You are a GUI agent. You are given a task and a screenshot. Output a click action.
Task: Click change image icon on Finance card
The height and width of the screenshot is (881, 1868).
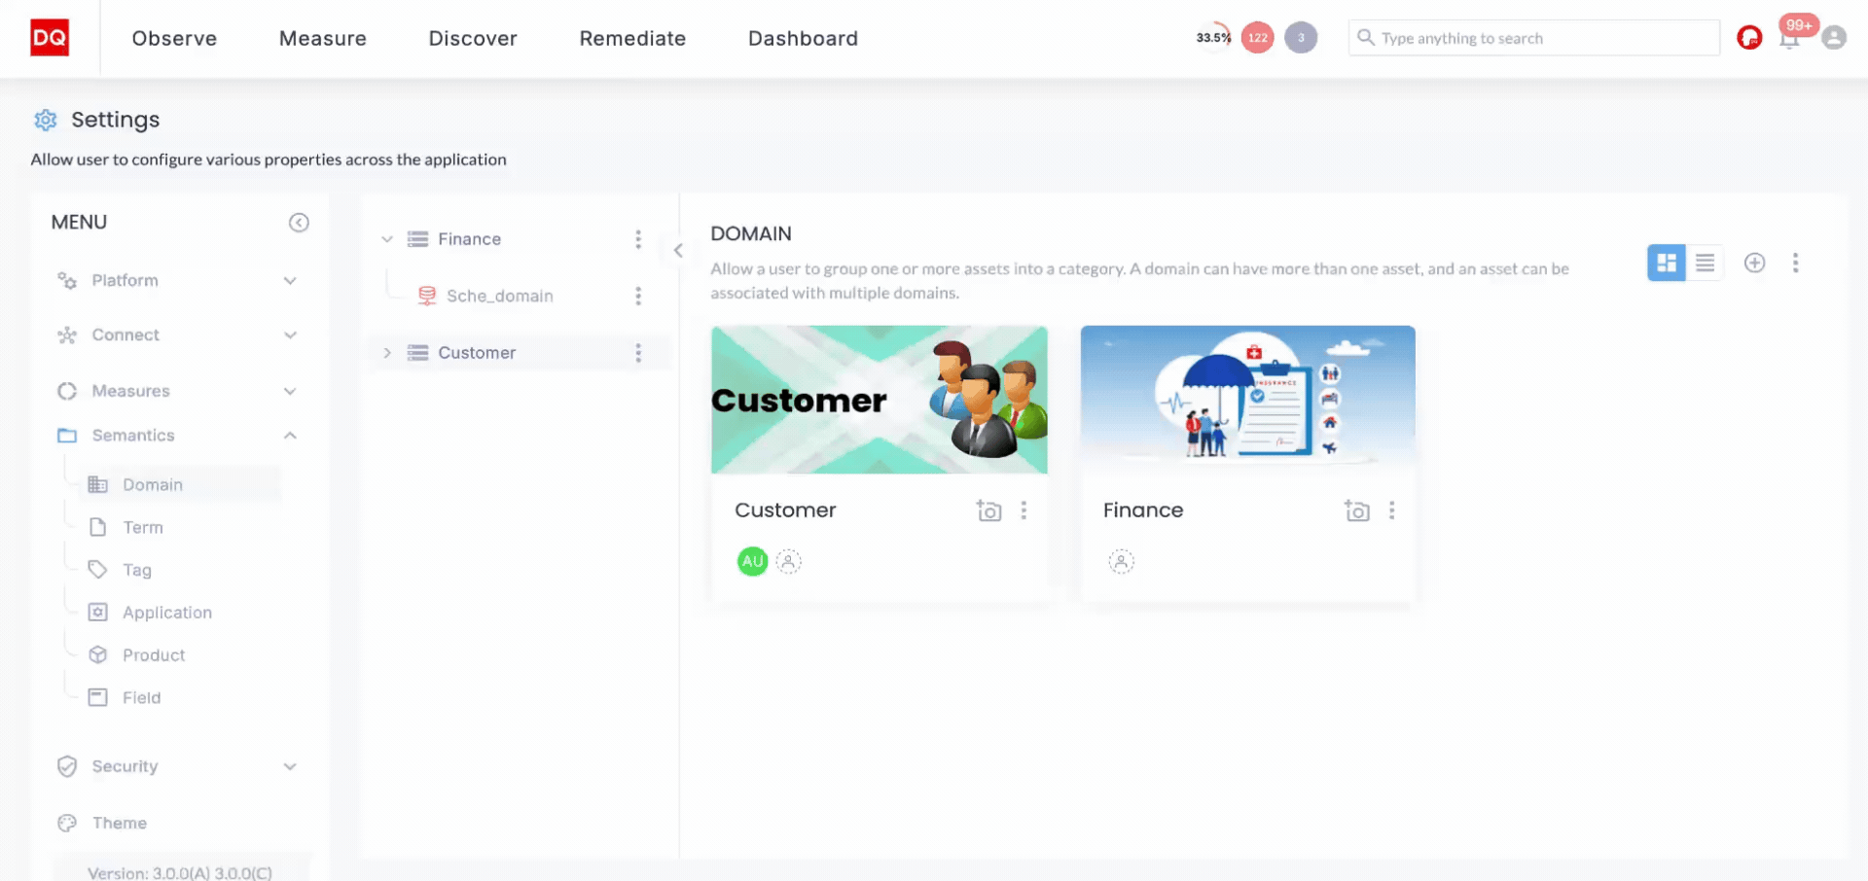(1356, 511)
